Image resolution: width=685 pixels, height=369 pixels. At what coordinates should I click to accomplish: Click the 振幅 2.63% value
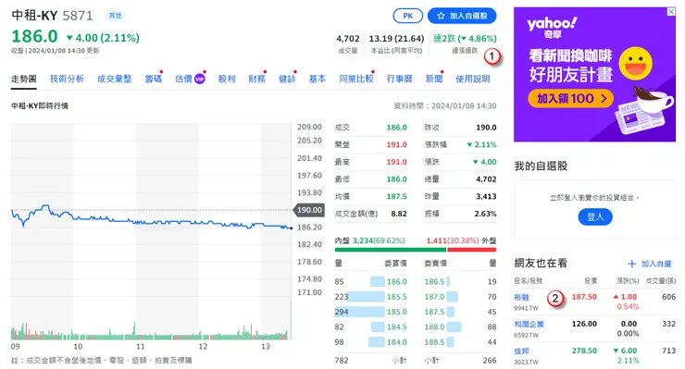(x=485, y=214)
